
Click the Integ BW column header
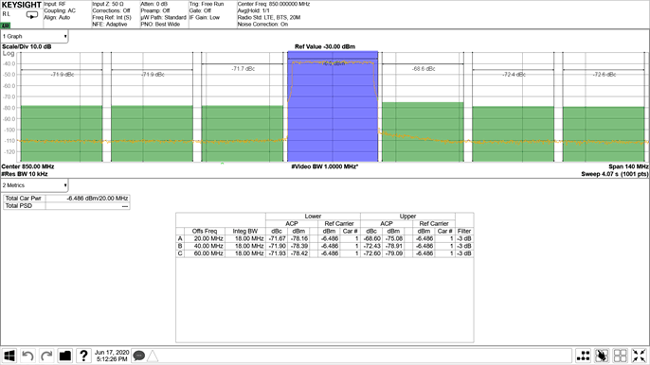tap(245, 232)
